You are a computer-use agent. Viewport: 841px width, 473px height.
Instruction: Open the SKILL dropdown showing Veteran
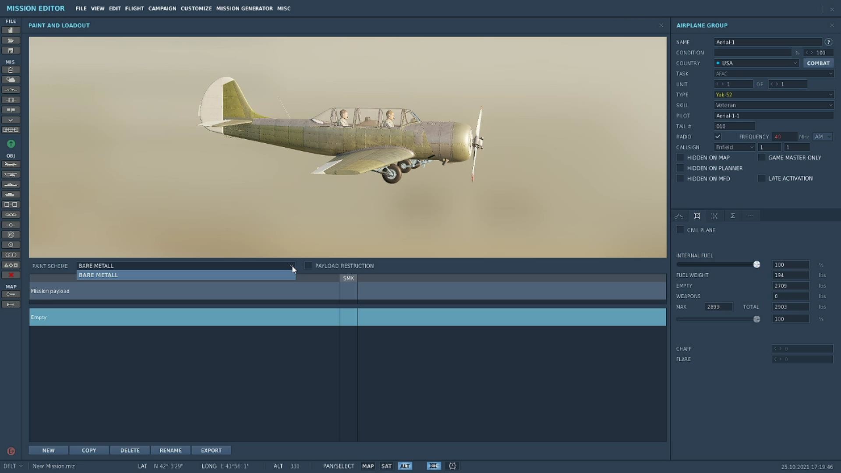pyautogui.click(x=774, y=105)
